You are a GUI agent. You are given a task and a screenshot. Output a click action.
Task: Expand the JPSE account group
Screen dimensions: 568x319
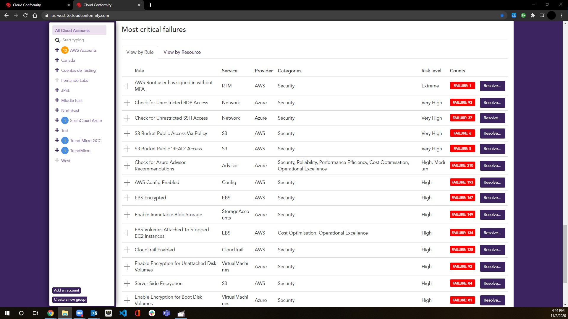(x=57, y=90)
